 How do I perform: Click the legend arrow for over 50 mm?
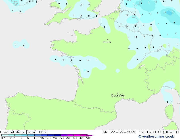(90, 135)
